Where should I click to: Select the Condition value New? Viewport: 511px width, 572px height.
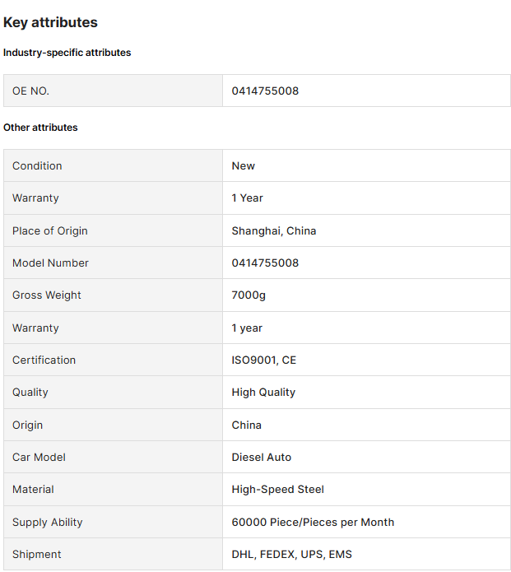pos(244,166)
